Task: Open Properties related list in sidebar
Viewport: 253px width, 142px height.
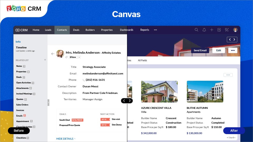Action: pyautogui.click(x=21, y=72)
